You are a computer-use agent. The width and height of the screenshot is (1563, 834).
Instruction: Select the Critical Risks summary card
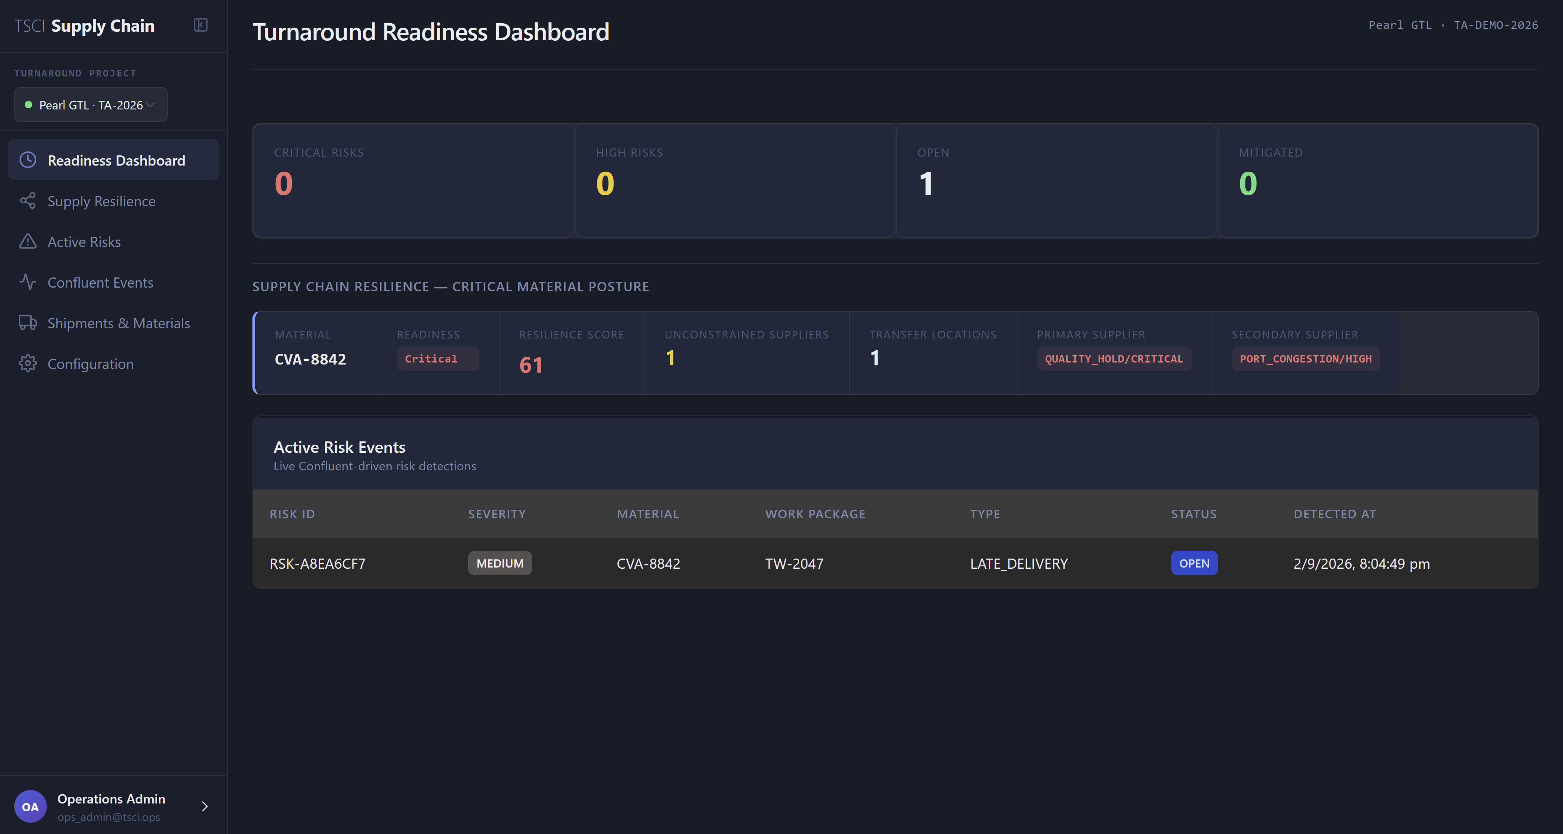[413, 181]
